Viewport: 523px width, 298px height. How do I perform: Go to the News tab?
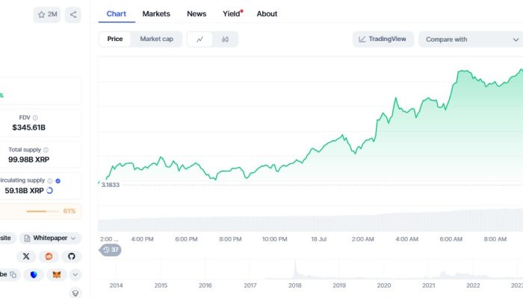coord(196,13)
